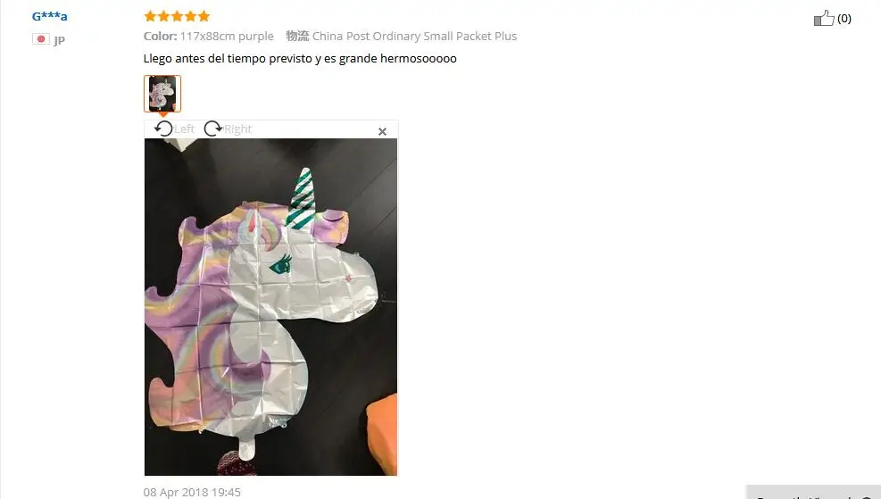Click "China Post Ordinary Small Packet Plus" text
881x499 pixels.
tap(415, 36)
